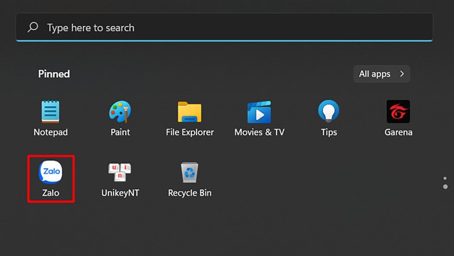Open the Recycle Bin icon
Image resolution: width=454 pixels, height=256 pixels.
[x=190, y=172]
